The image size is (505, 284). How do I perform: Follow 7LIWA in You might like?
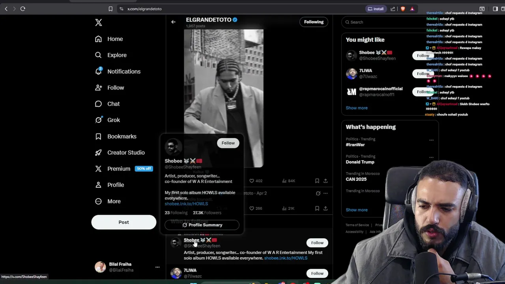pyautogui.click(x=423, y=74)
